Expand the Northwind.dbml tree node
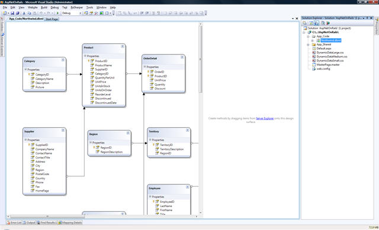 tap(312, 41)
